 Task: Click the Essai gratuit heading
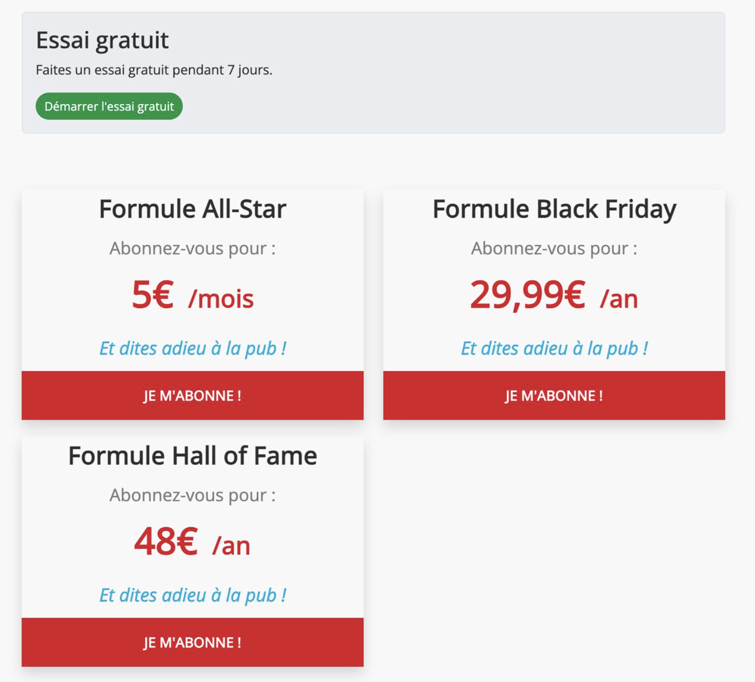(x=102, y=40)
